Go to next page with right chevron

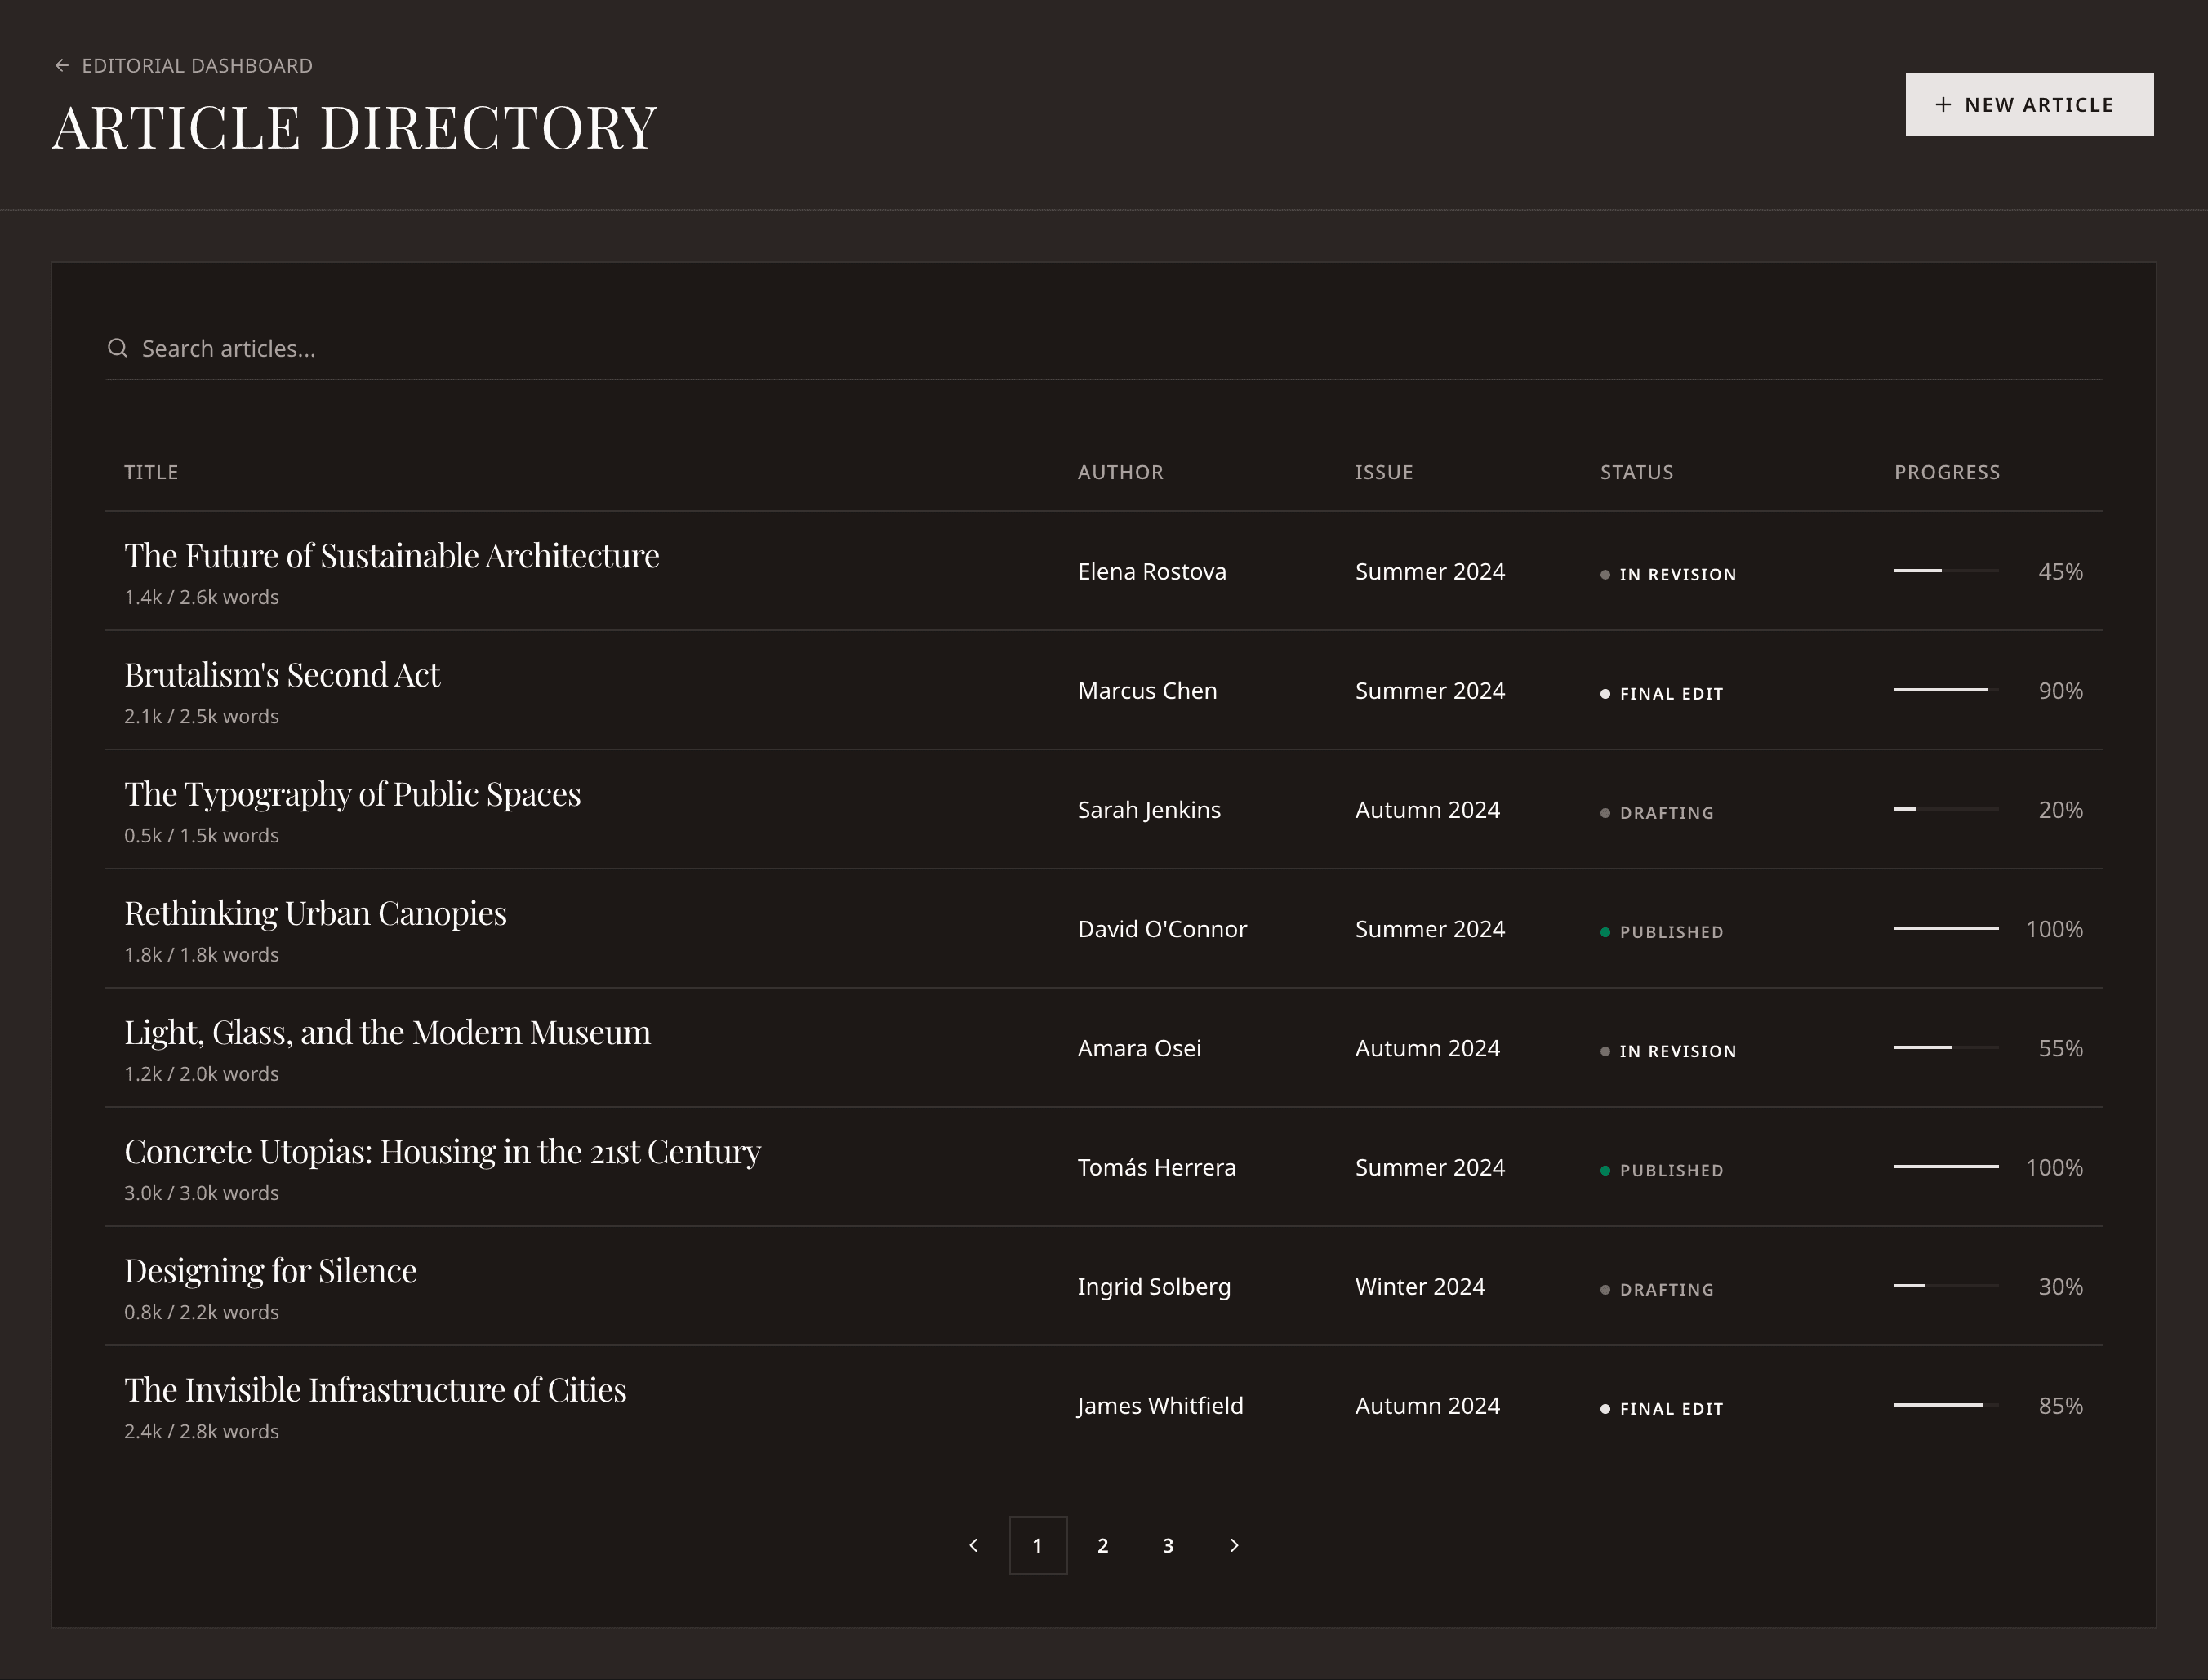point(1234,1545)
